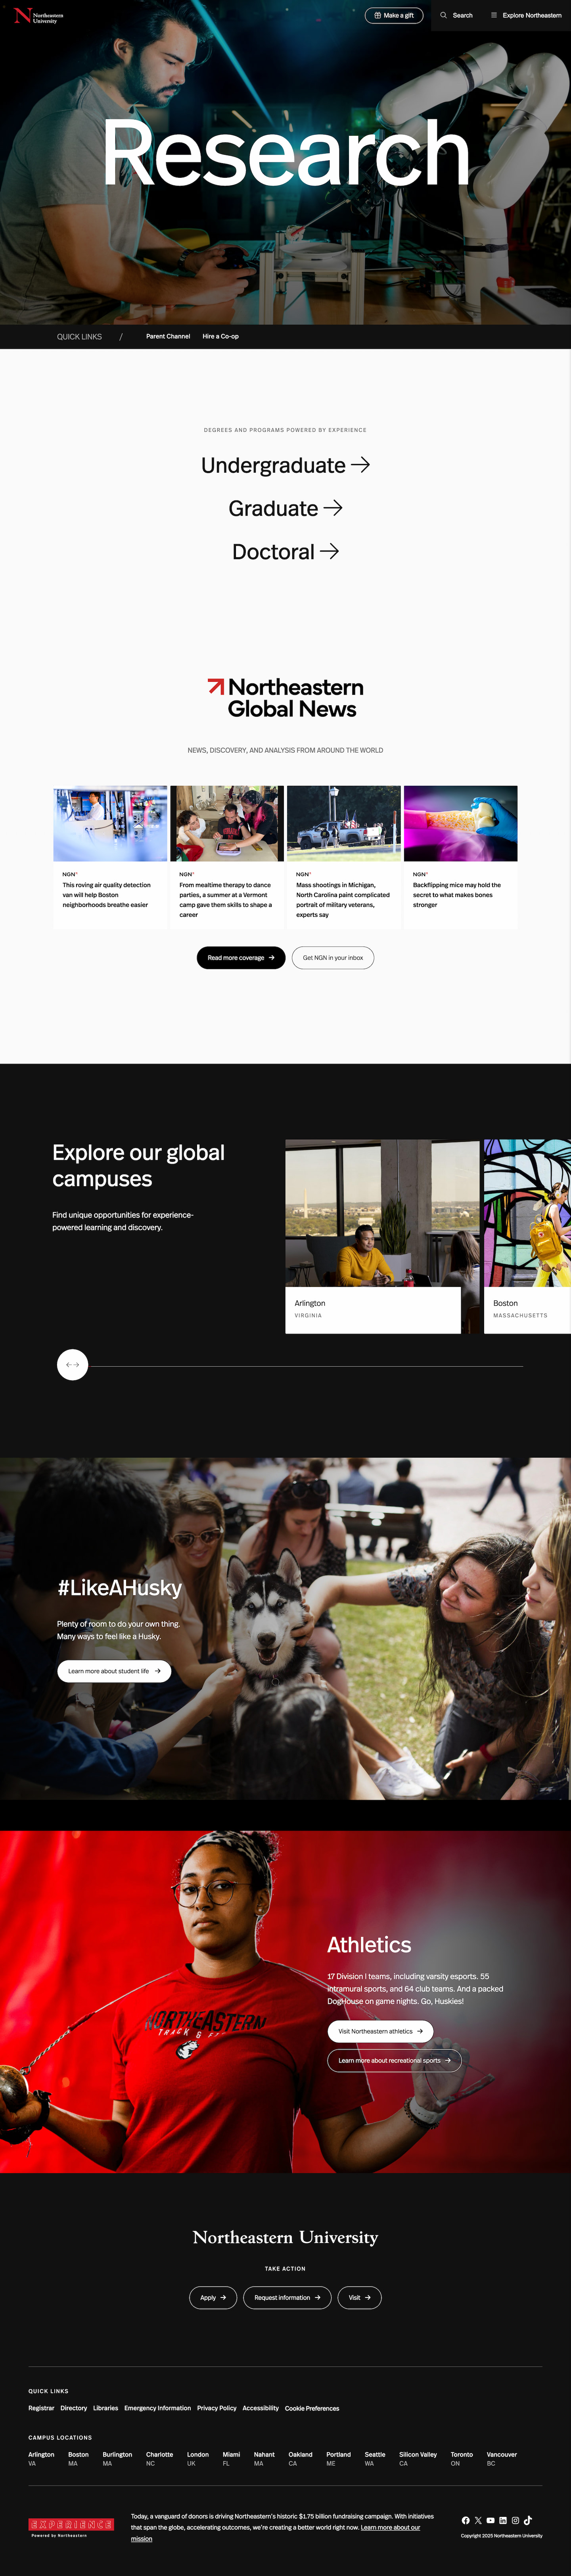Click the hamburger icon beside Explore Northeastern
The width and height of the screenshot is (571, 2576).
click(x=494, y=15)
